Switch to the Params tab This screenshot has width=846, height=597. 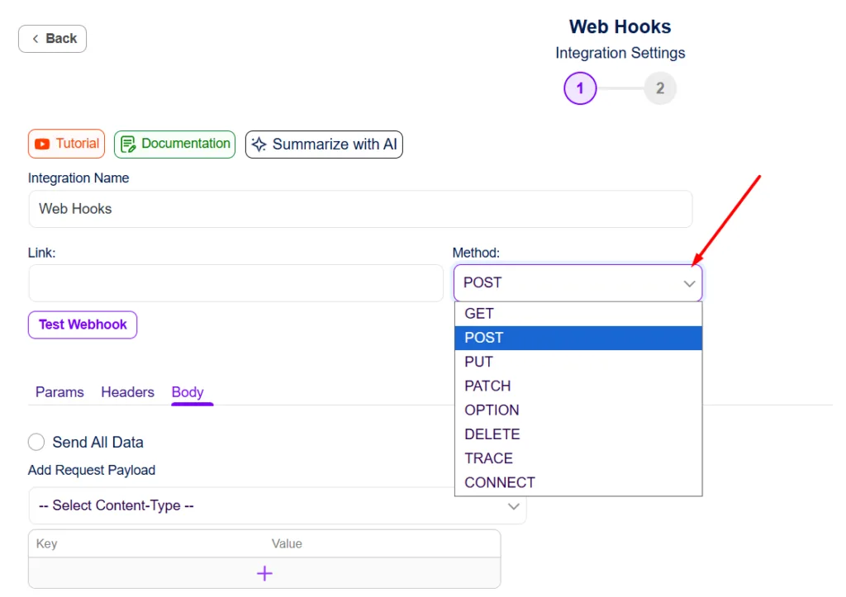tap(59, 392)
